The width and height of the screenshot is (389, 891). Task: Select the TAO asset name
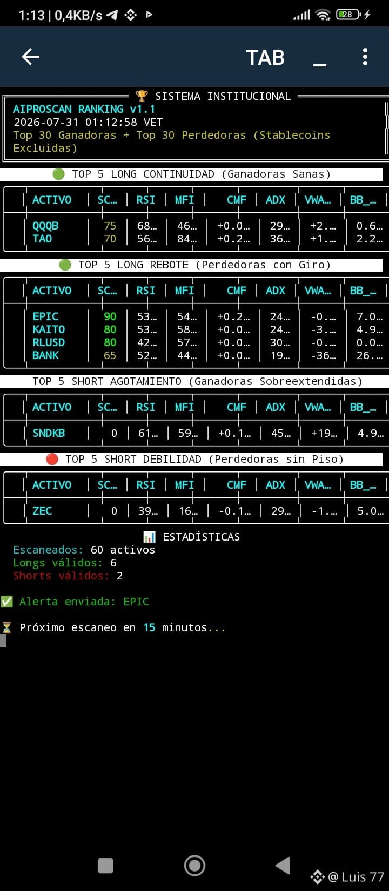[x=42, y=239]
